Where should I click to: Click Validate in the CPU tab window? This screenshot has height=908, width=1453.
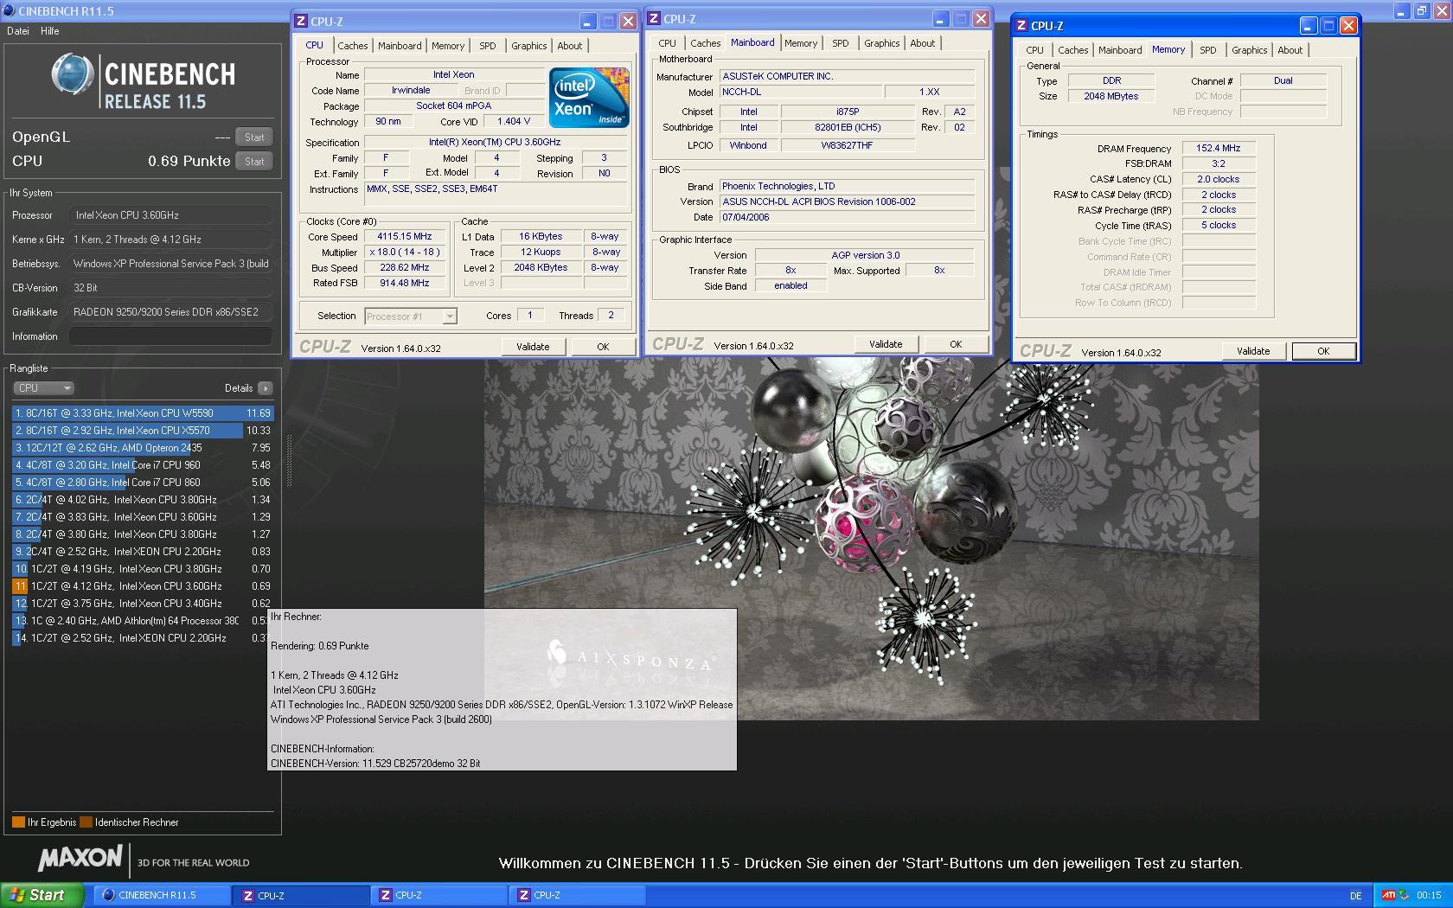[x=533, y=347]
